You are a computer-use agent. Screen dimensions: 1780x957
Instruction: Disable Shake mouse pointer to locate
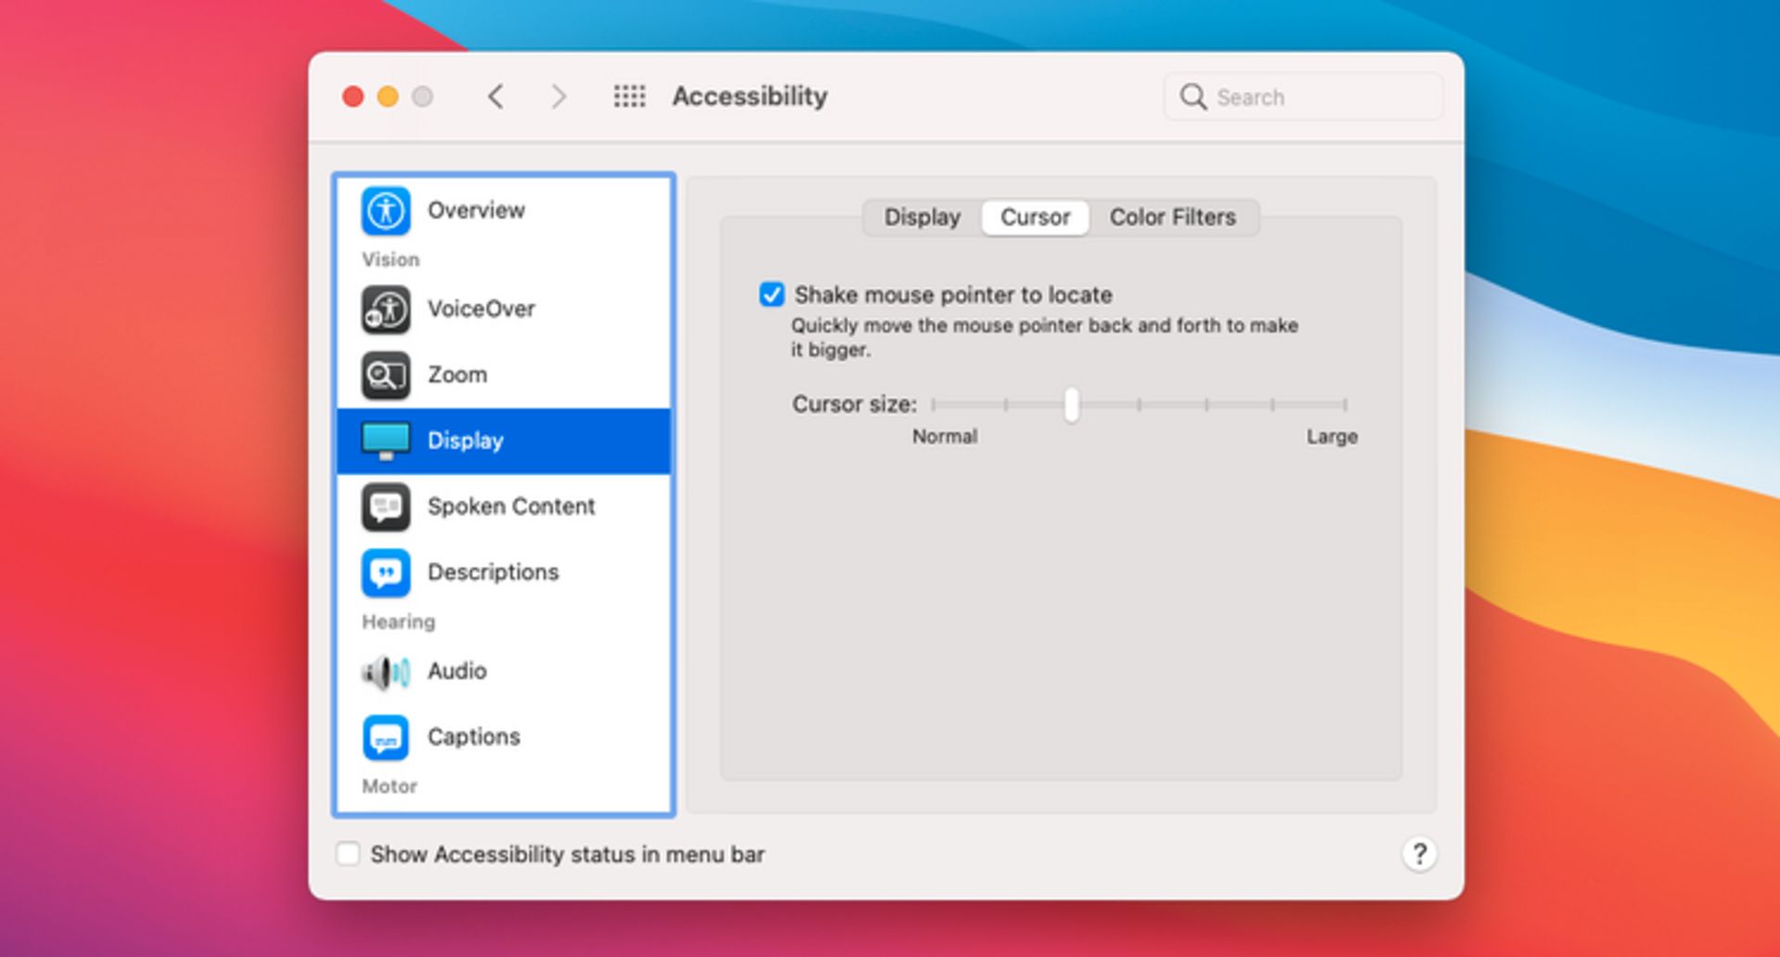point(771,295)
